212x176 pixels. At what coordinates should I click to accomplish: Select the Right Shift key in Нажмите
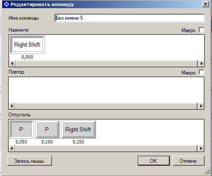click(27, 45)
